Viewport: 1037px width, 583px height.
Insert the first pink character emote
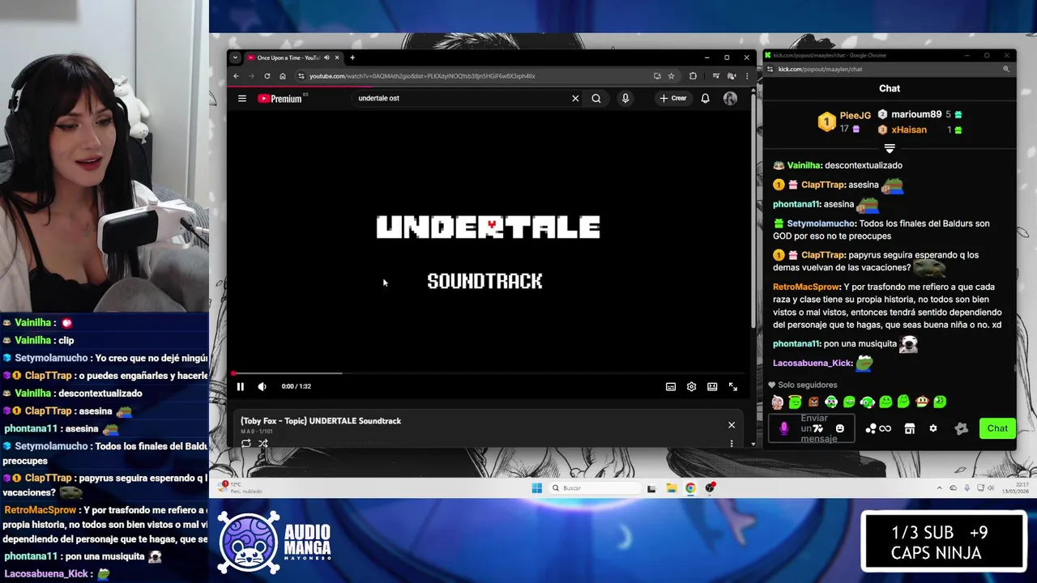(778, 402)
